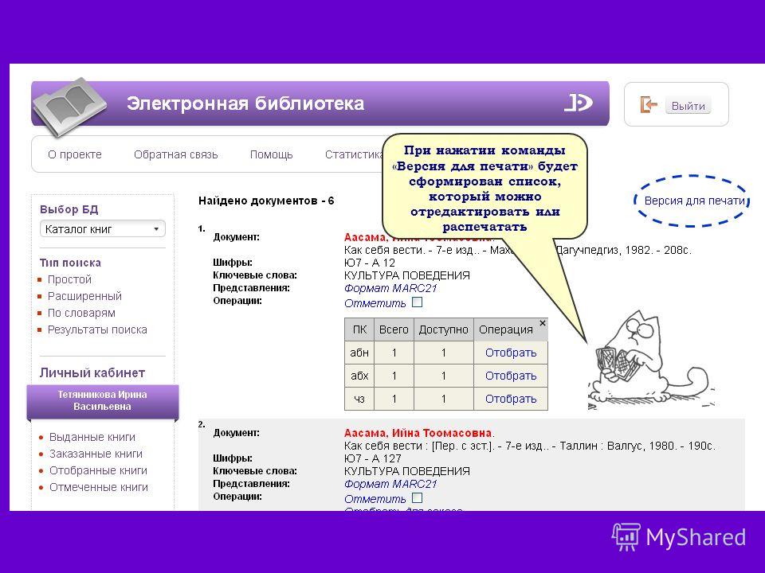Screen dimensions: 765x573
Task: Choose По словарям search type
Action: 81,313
